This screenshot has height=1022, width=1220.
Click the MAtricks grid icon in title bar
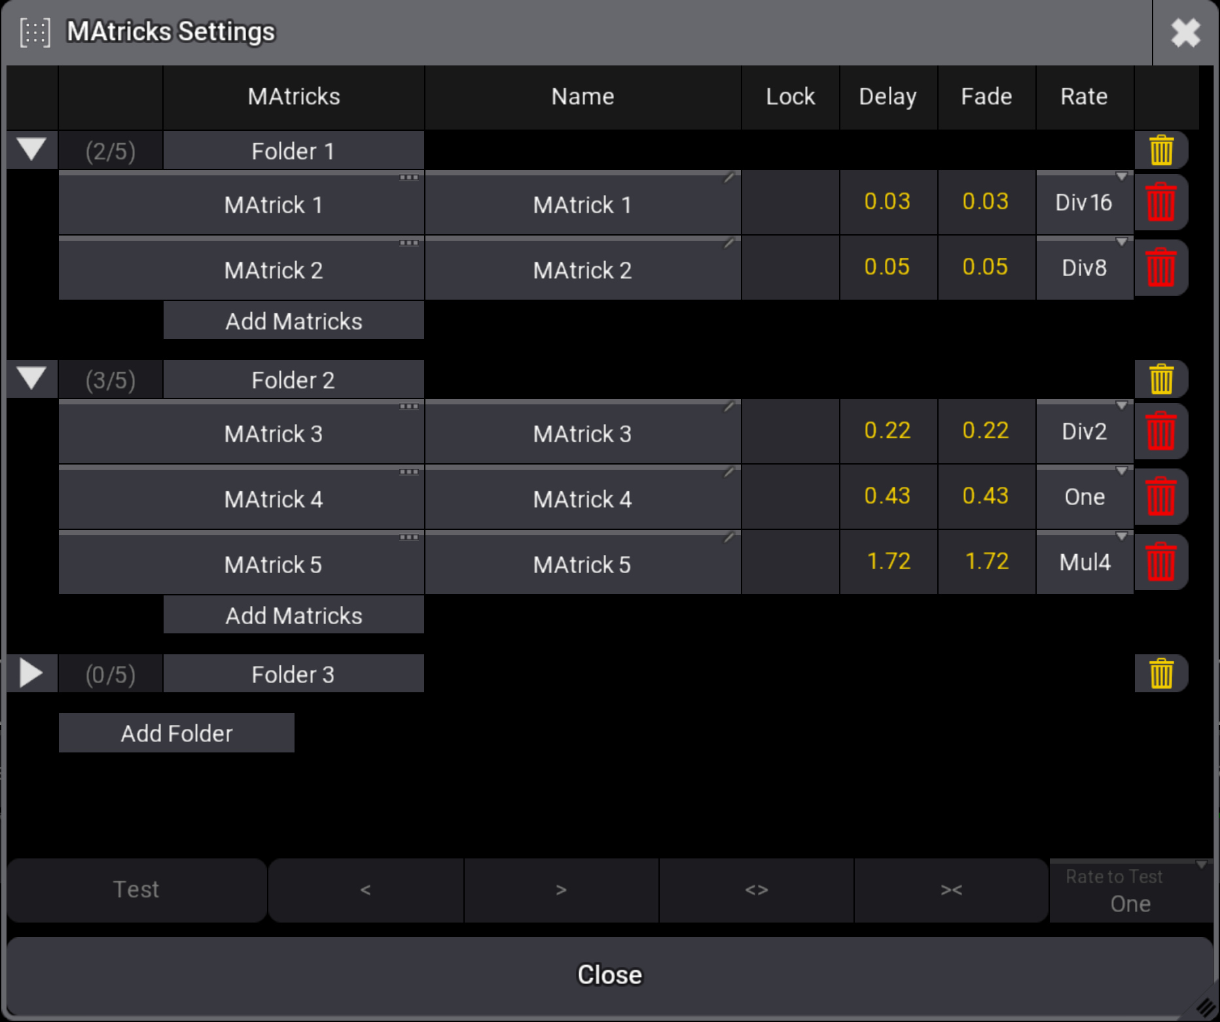coord(35,32)
